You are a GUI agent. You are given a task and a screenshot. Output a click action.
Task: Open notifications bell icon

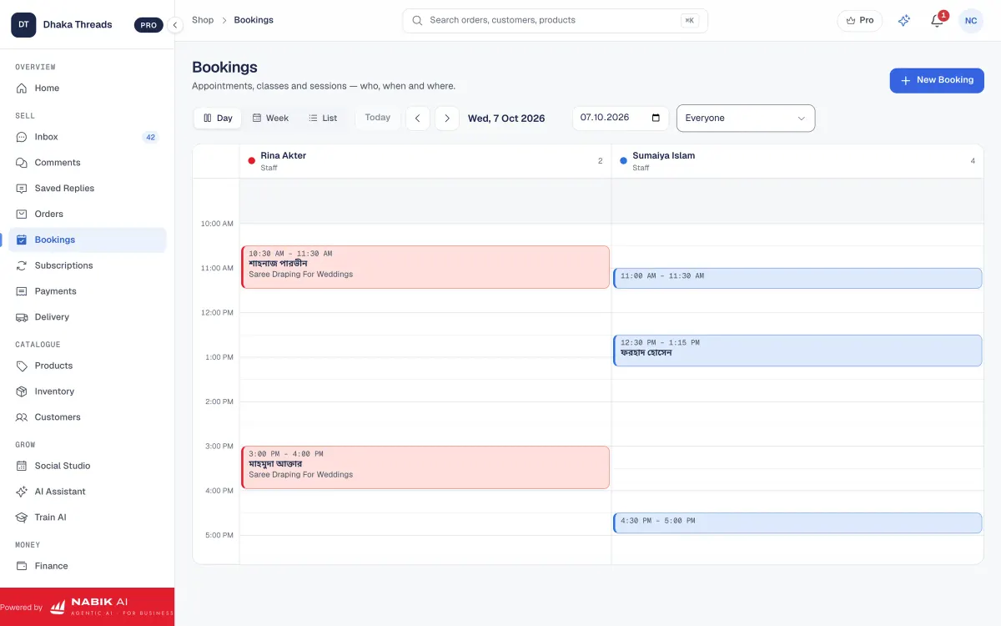coord(938,21)
